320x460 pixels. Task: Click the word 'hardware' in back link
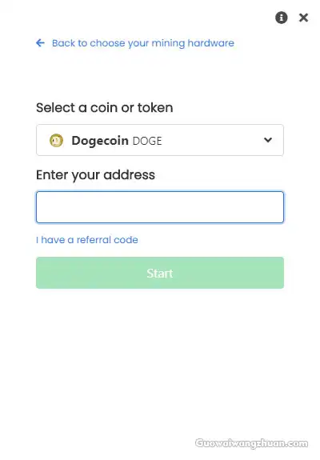[210, 43]
